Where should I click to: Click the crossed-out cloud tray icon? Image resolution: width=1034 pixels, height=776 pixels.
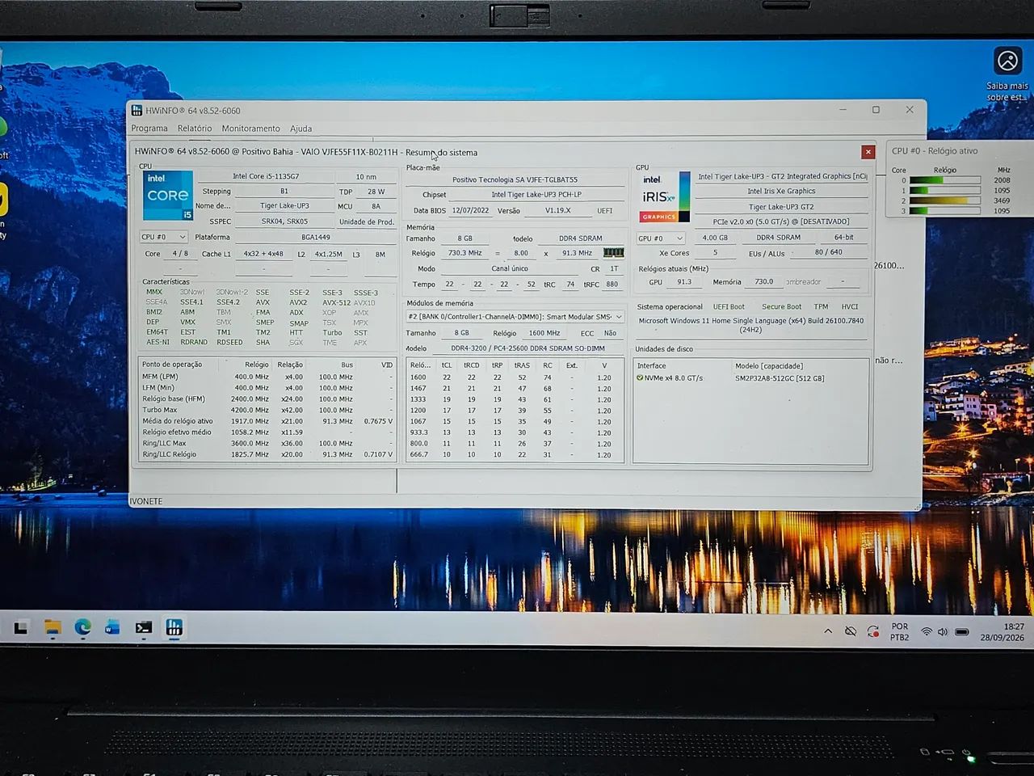pyautogui.click(x=850, y=631)
